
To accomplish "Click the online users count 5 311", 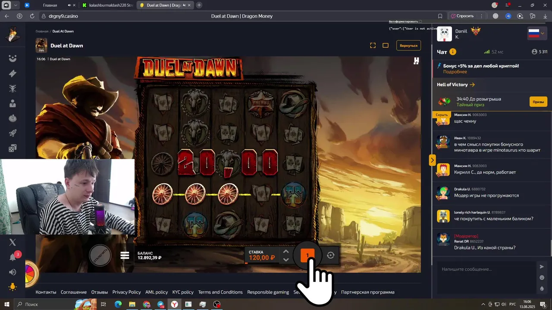I will pos(539,52).
